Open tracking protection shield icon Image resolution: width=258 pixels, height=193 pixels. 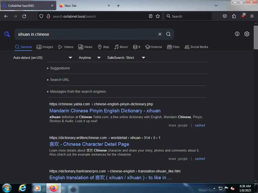pos(41,16)
